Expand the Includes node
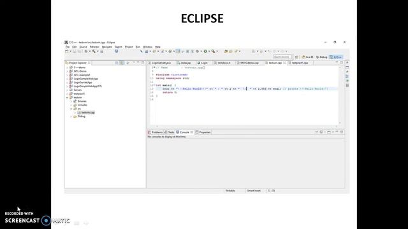 (x=71, y=105)
